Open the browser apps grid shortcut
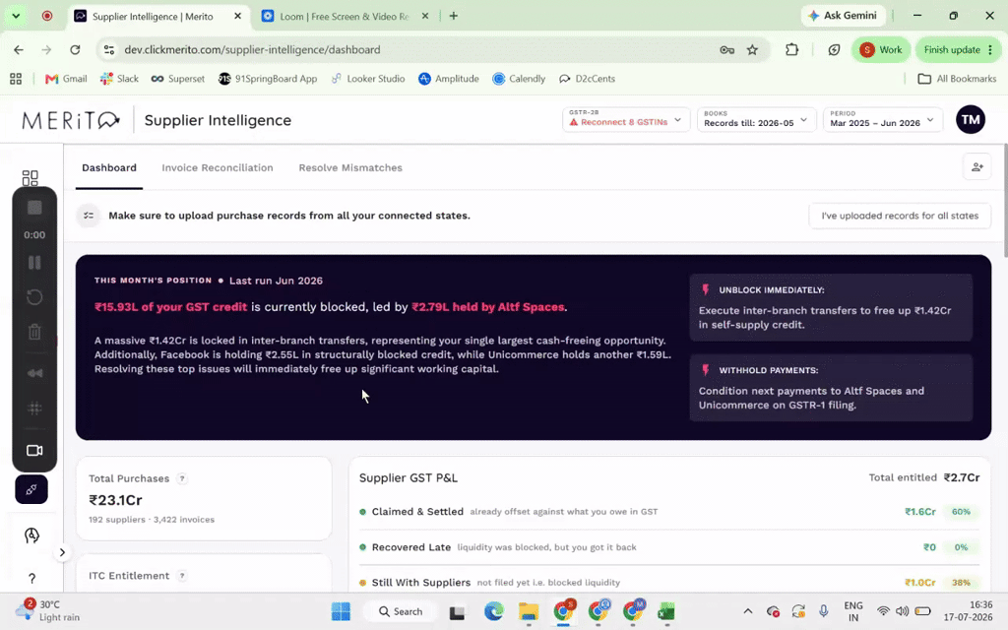 16,79
